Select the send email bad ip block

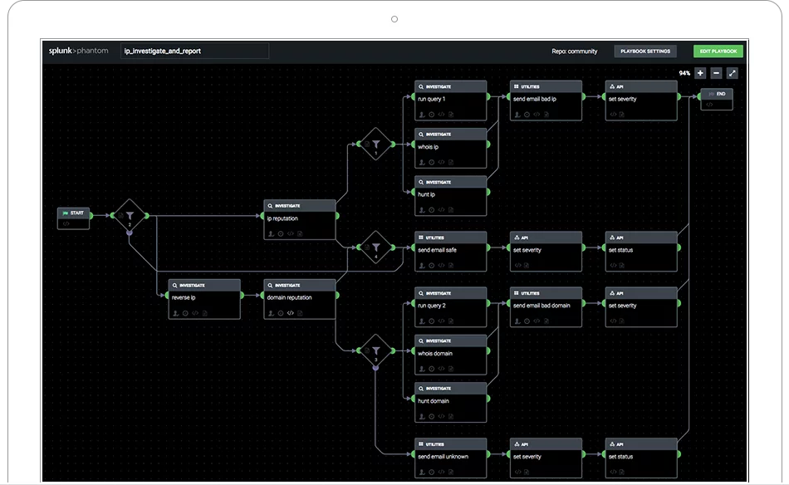pos(546,100)
